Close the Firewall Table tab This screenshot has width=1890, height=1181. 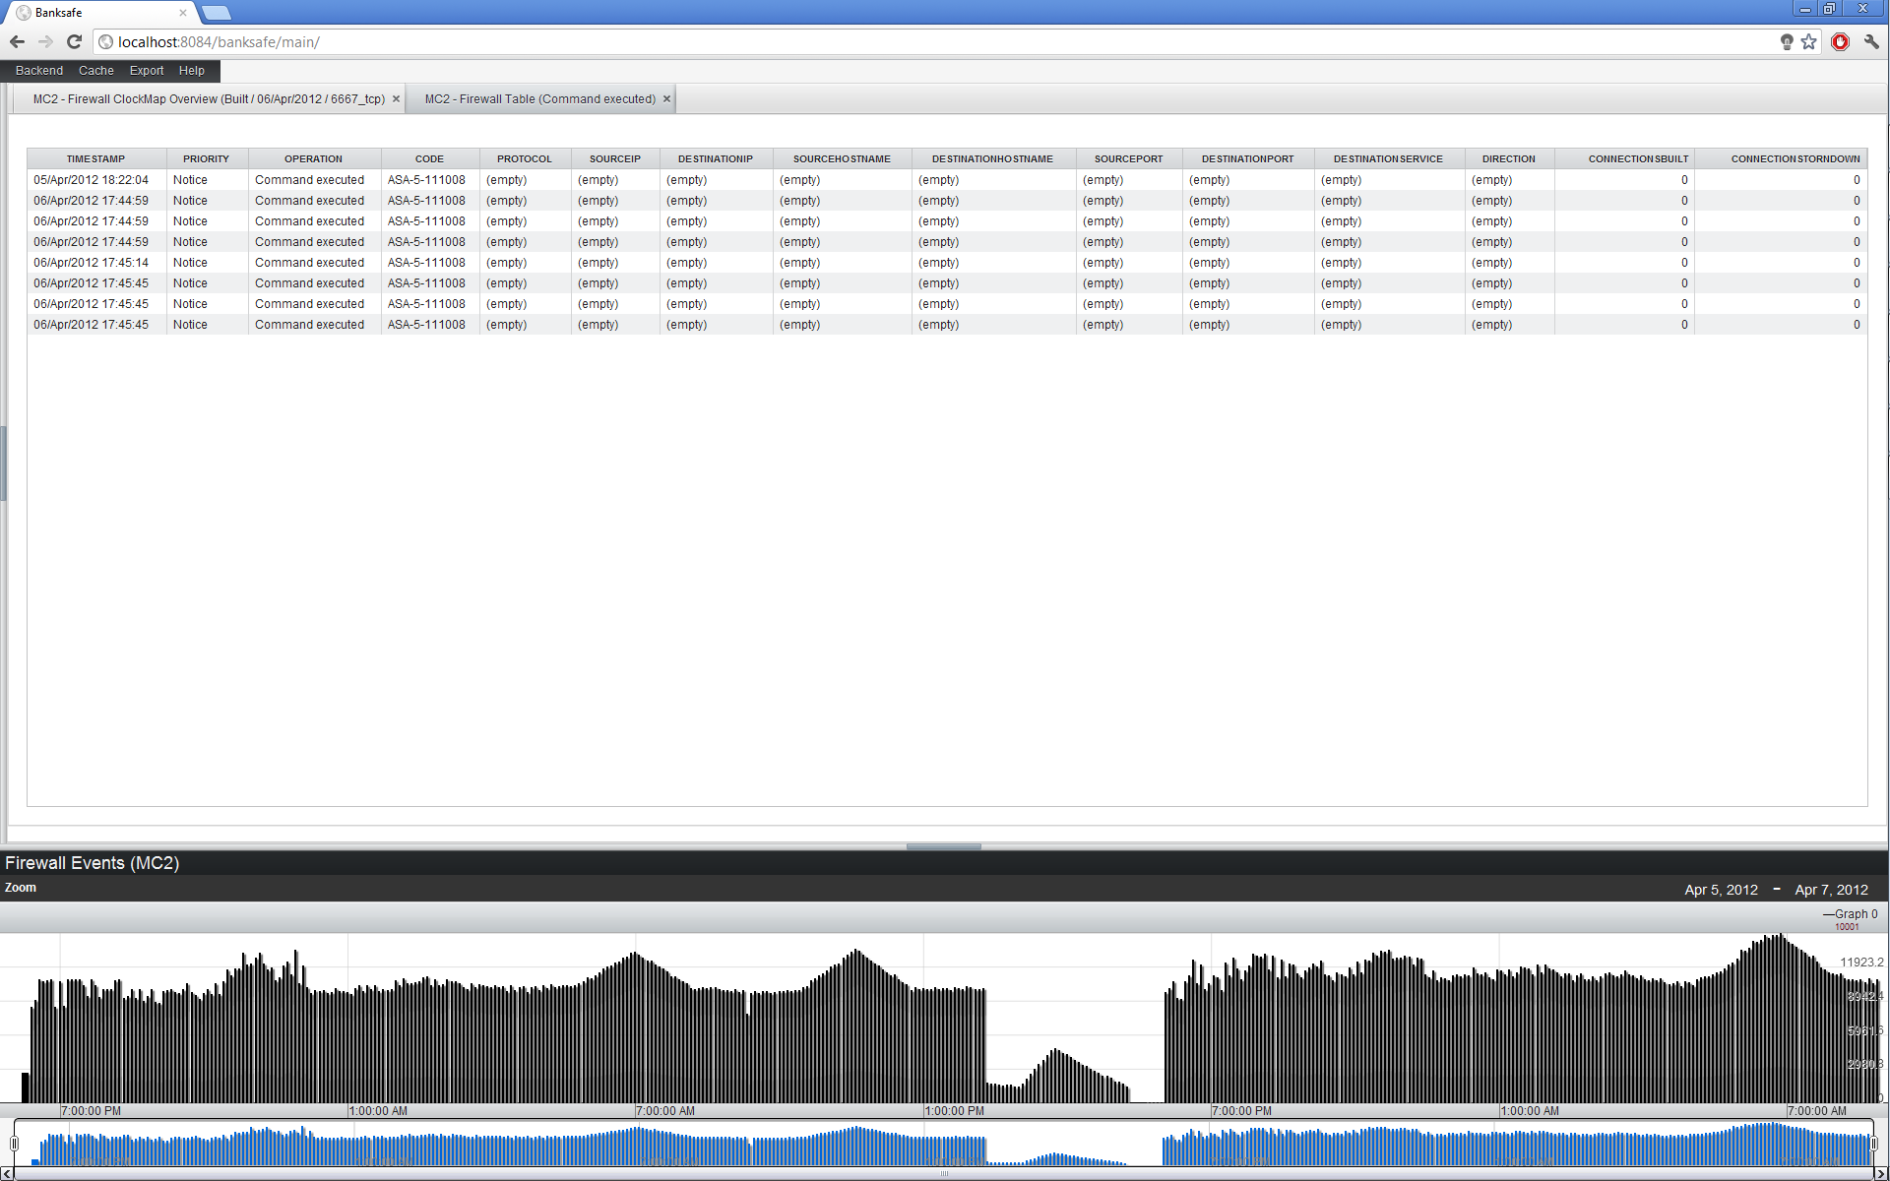pyautogui.click(x=666, y=99)
